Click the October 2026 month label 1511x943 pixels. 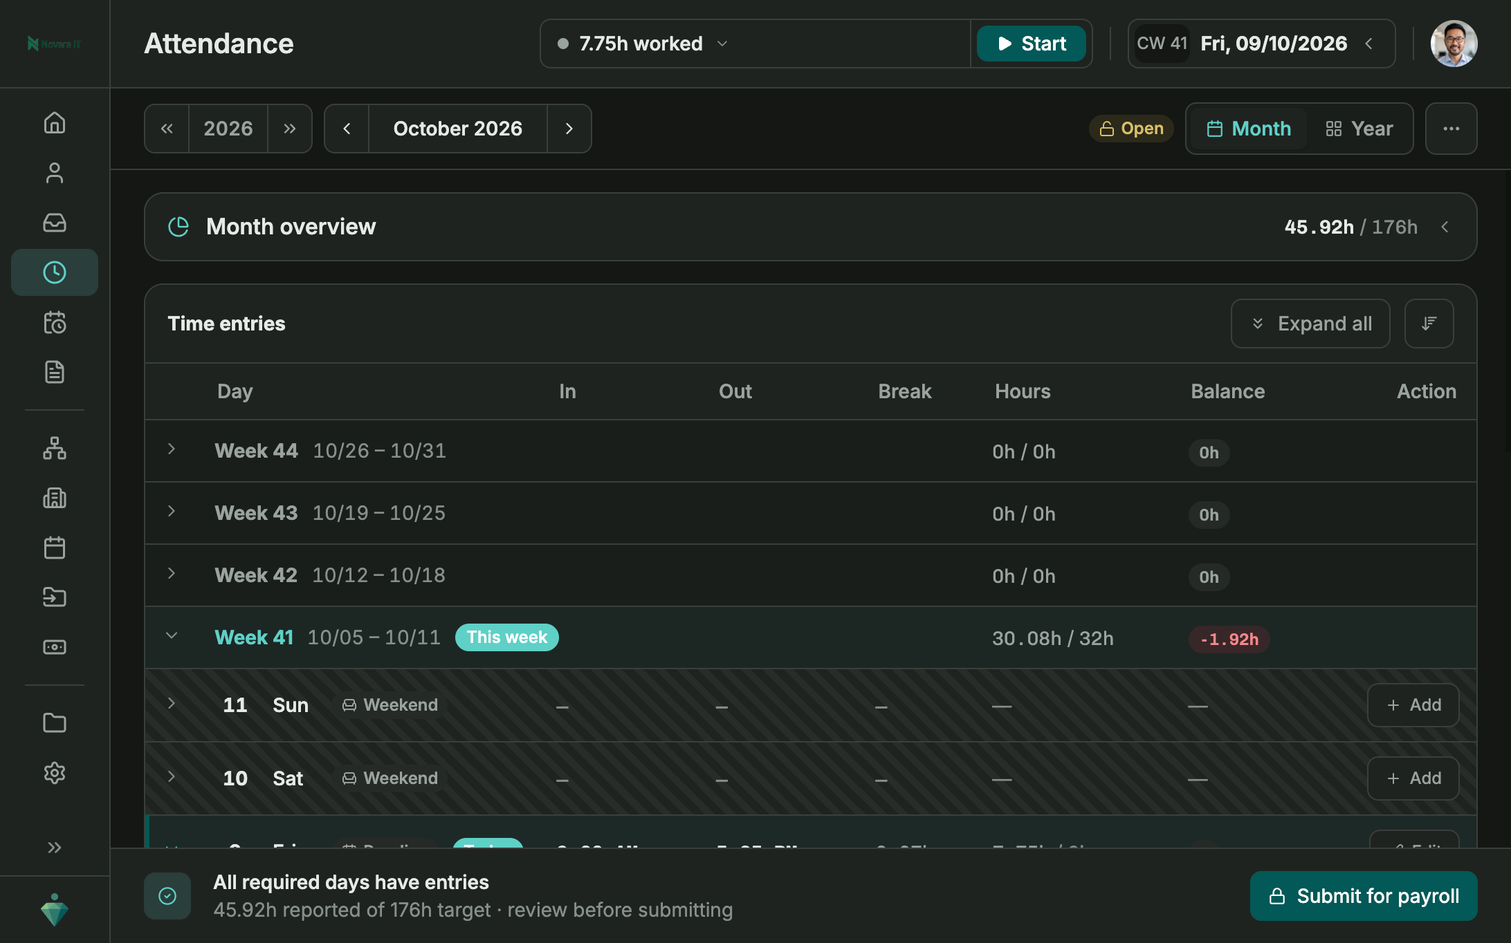click(x=458, y=129)
